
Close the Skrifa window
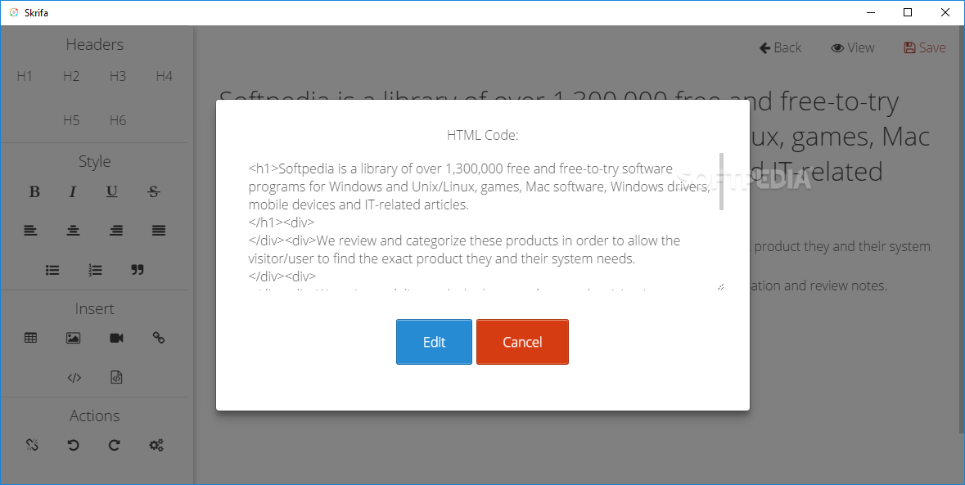[x=945, y=12]
